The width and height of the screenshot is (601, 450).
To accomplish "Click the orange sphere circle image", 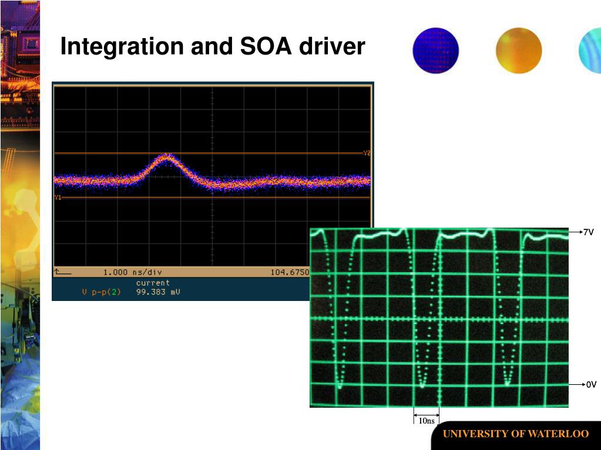I will click(x=519, y=50).
